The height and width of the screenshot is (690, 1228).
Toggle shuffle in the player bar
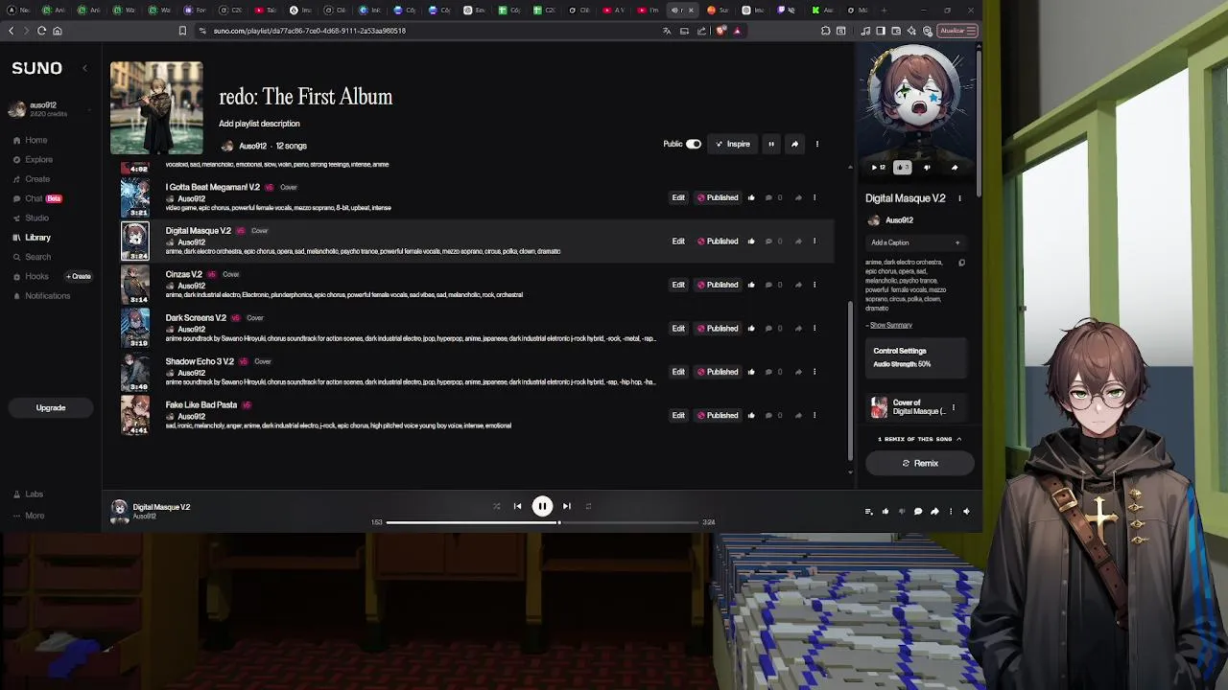496,506
